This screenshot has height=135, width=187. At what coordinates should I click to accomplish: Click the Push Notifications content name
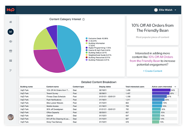[54, 100]
